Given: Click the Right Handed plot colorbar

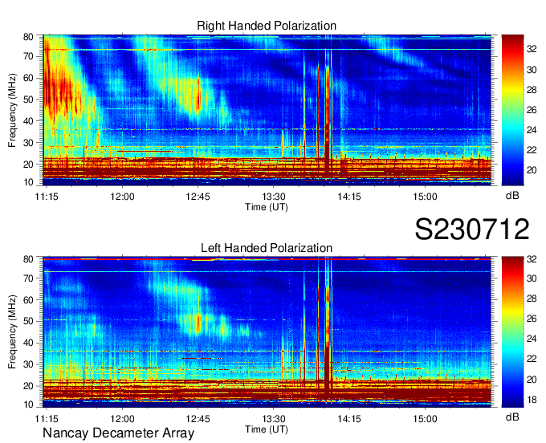Looking at the screenshot, I should 512,110.
